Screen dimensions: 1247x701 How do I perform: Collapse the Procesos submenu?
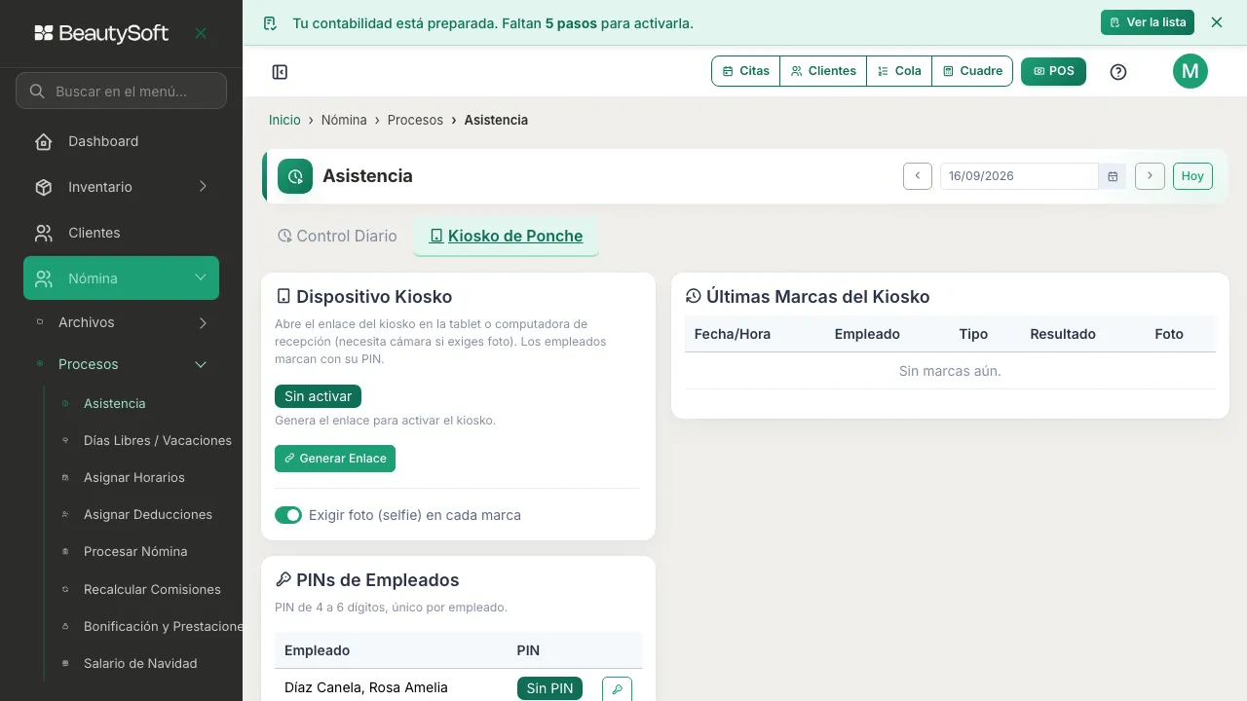pyautogui.click(x=201, y=364)
